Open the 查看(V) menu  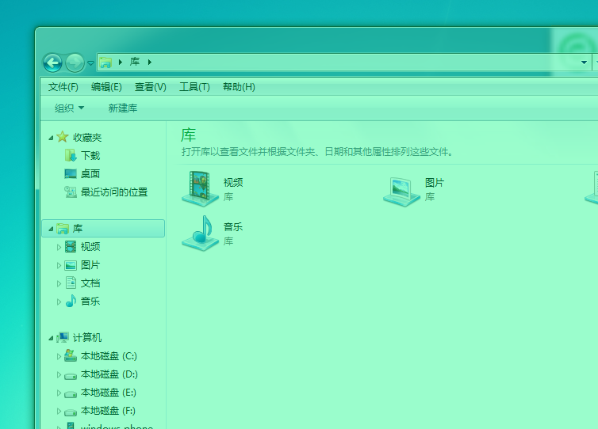150,87
